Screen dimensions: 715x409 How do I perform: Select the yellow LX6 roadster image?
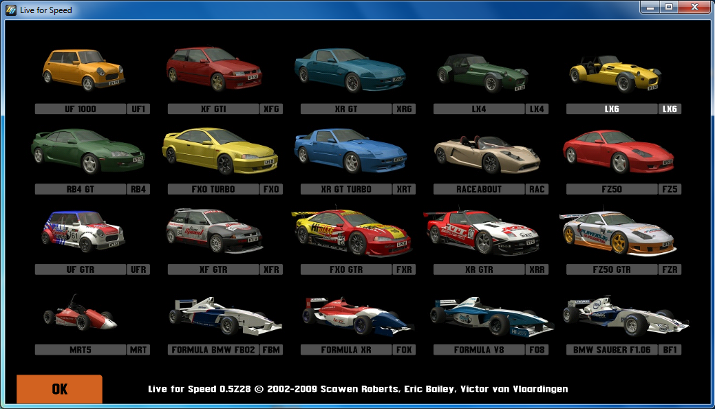615,74
